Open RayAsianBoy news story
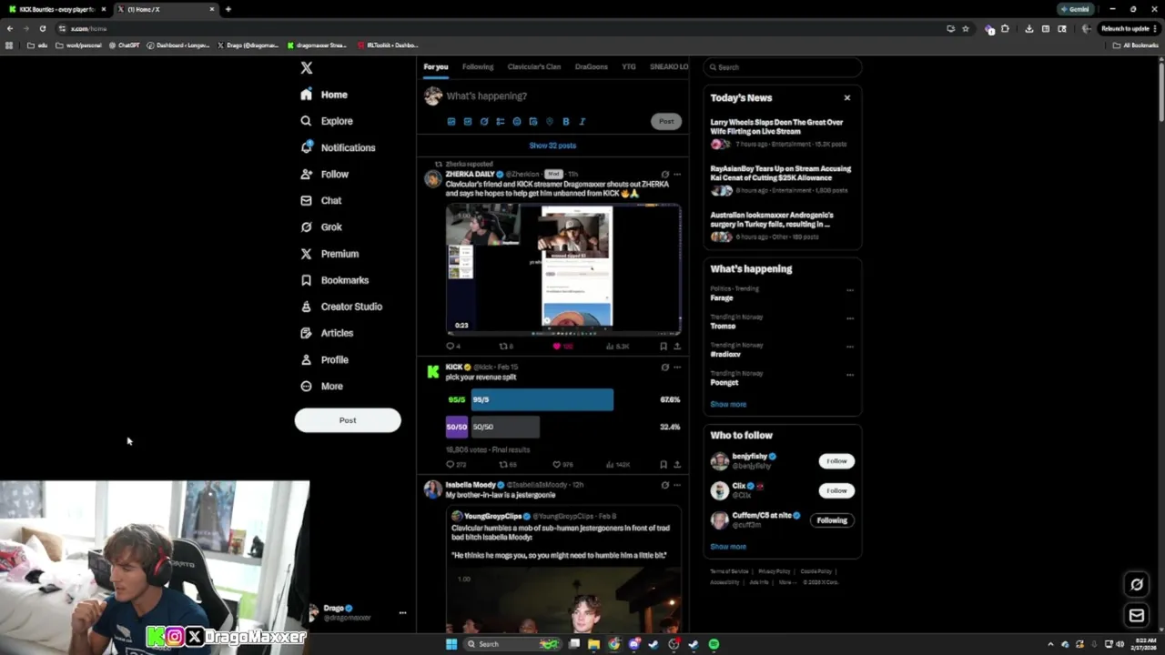Screen dimensions: 1165x655 pyautogui.click(x=782, y=179)
